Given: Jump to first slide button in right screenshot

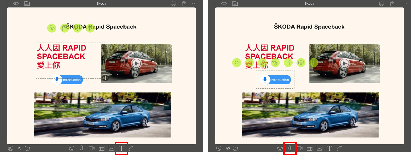Looking at the screenshot, I should click(219, 148).
